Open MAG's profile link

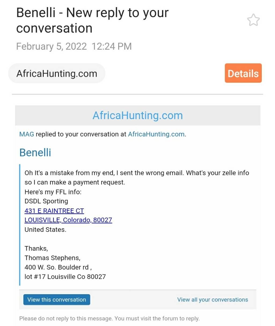27,134
